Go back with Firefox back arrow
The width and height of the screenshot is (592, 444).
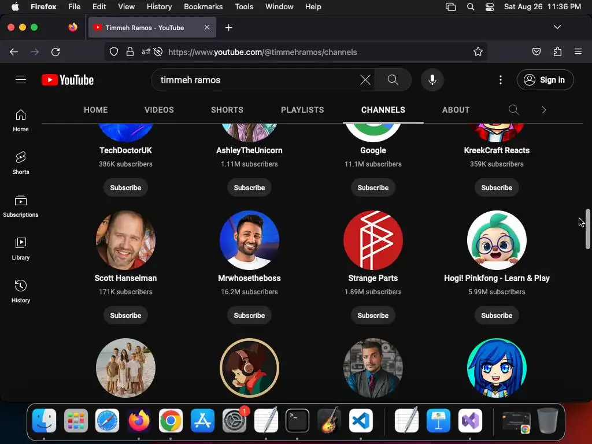[14, 51]
